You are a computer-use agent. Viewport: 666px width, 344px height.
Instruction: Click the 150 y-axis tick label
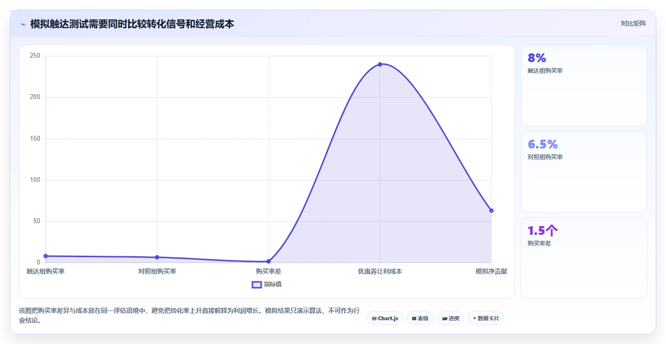tap(35, 139)
